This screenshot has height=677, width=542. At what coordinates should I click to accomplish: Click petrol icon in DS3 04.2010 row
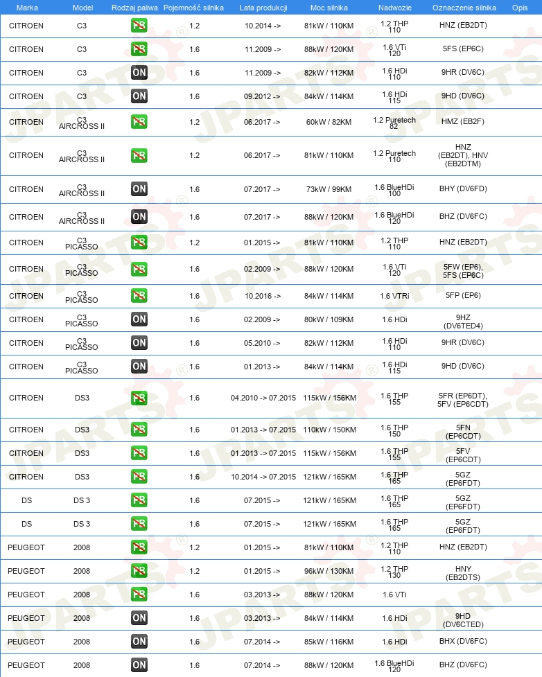139,398
